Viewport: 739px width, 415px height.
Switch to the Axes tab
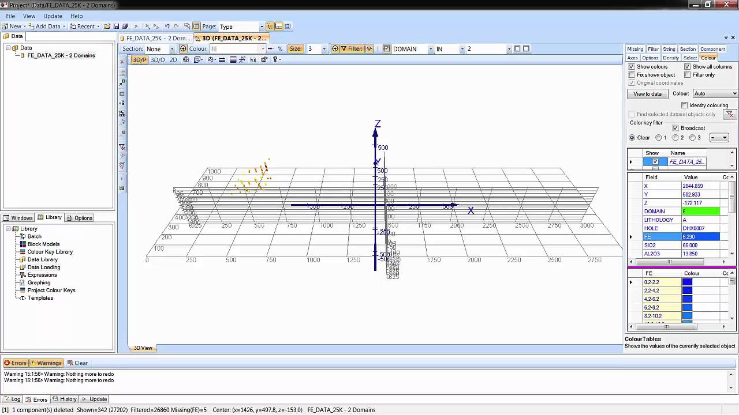633,58
